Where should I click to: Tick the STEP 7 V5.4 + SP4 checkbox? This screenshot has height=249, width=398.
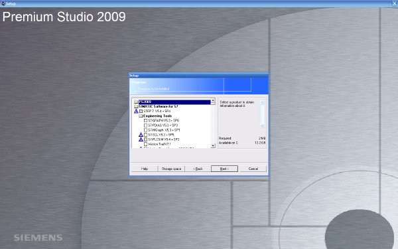pos(141,112)
